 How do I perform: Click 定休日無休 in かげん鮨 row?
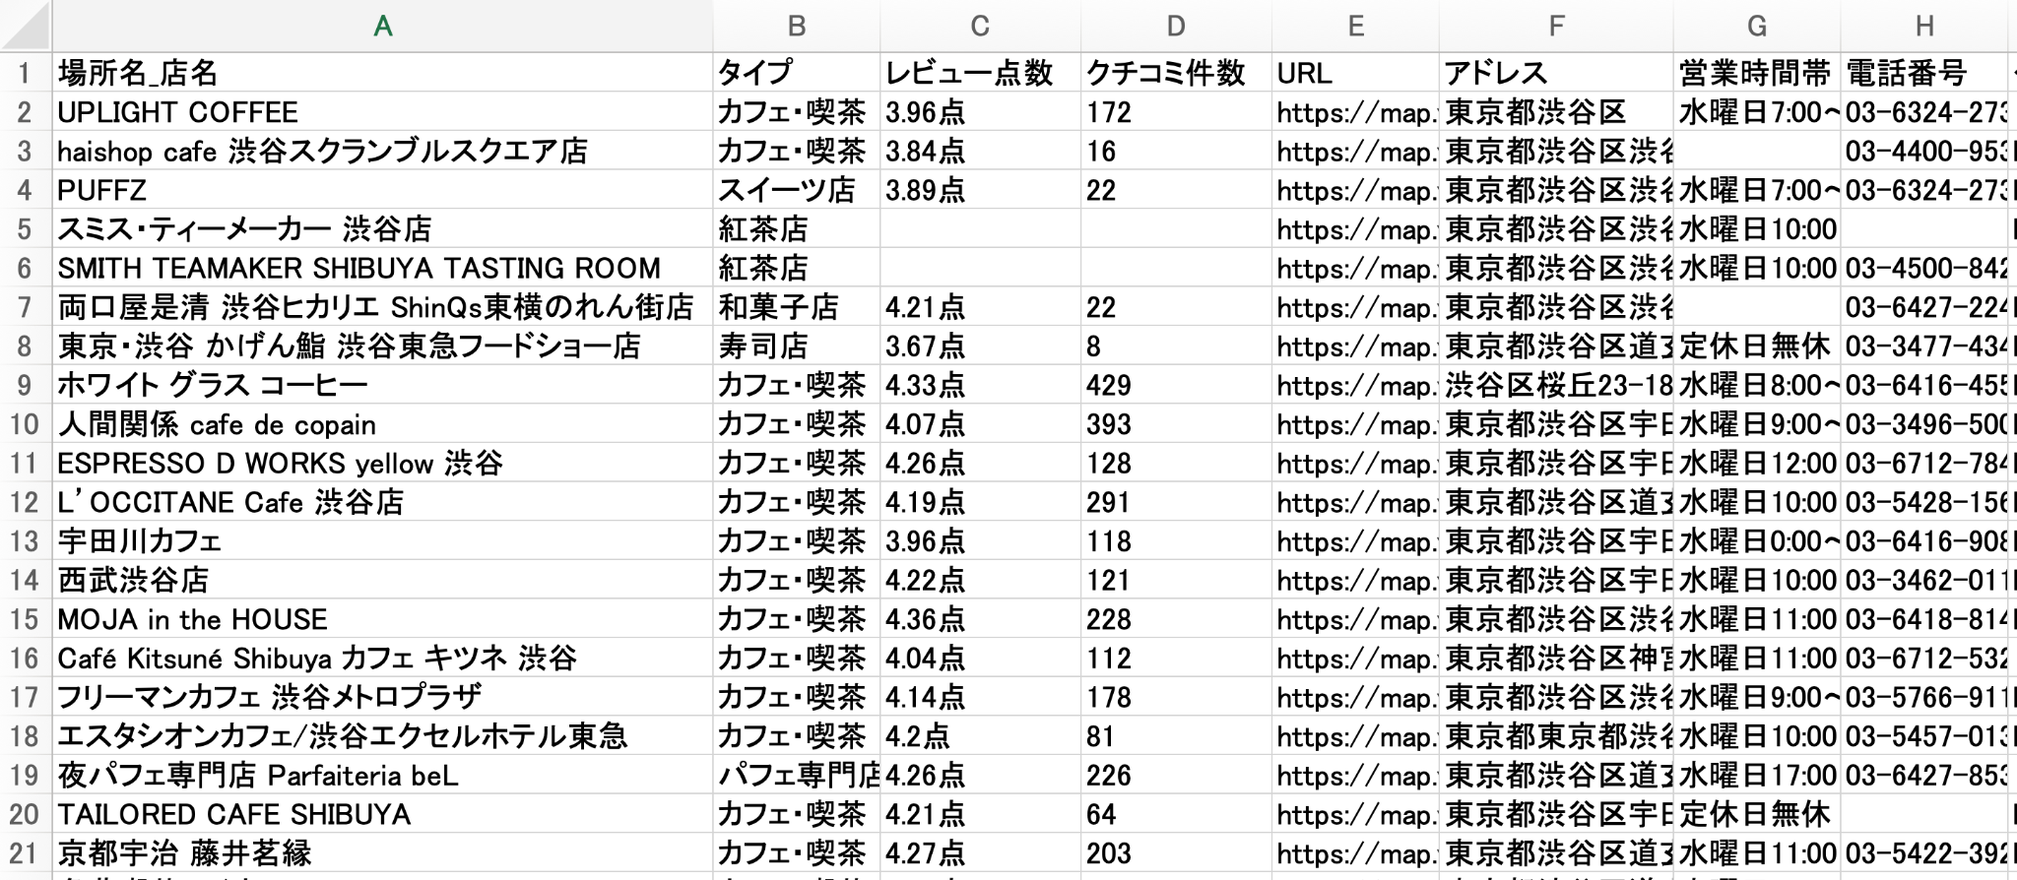coord(1757,346)
